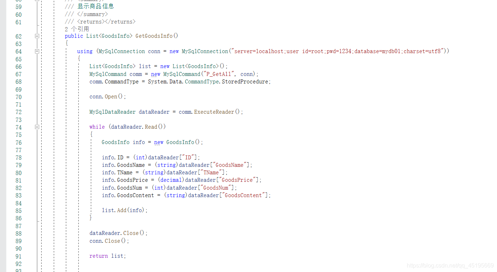Click the MySqlDataReader type on line 72
The image size is (497, 272).
pyautogui.click(x=112, y=112)
